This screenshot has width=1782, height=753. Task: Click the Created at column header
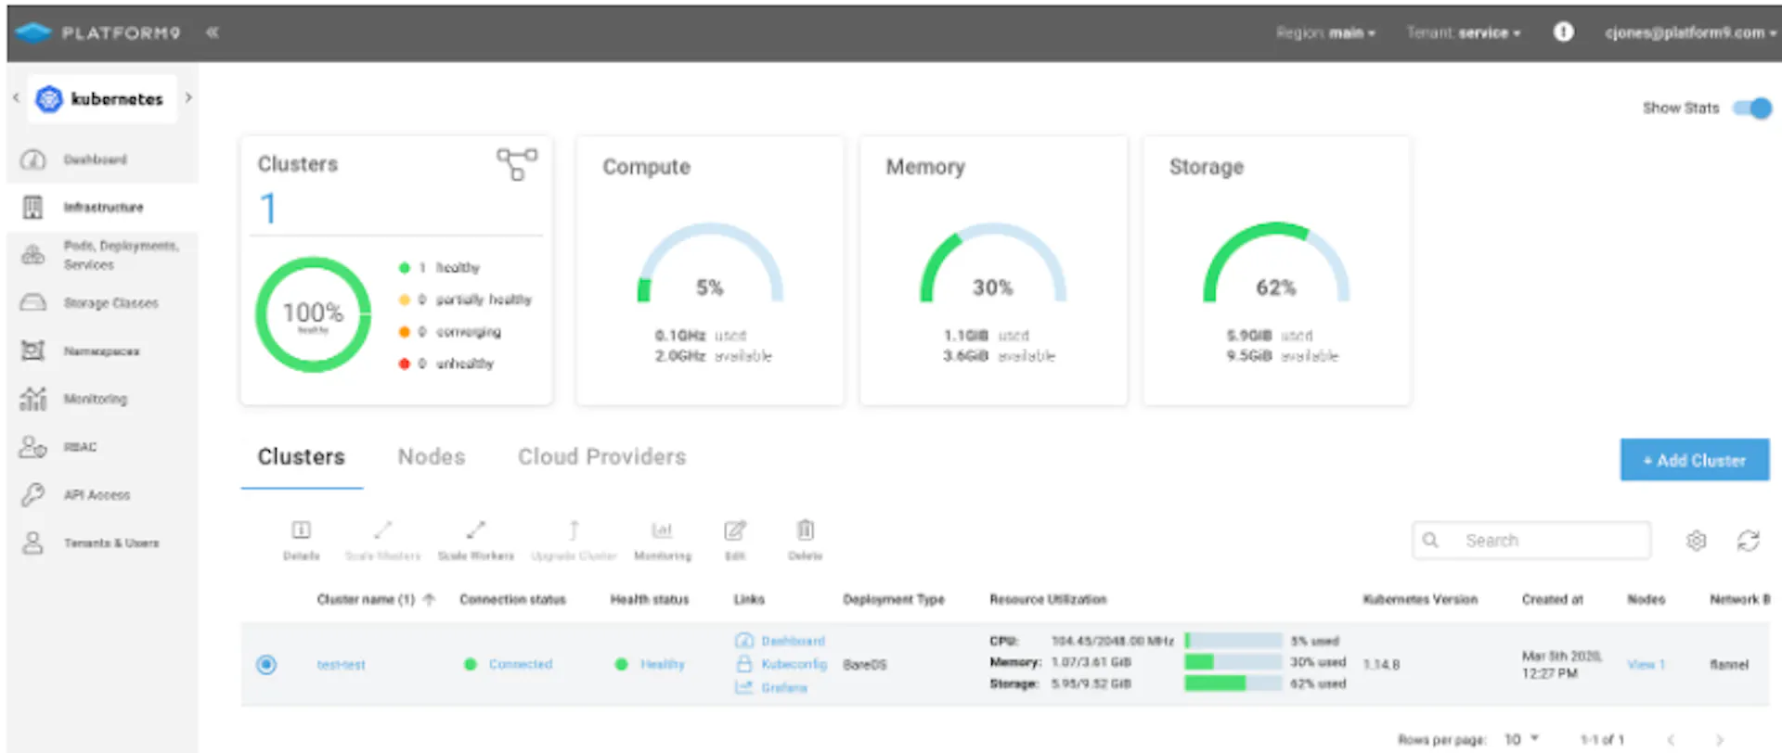coord(1552,599)
